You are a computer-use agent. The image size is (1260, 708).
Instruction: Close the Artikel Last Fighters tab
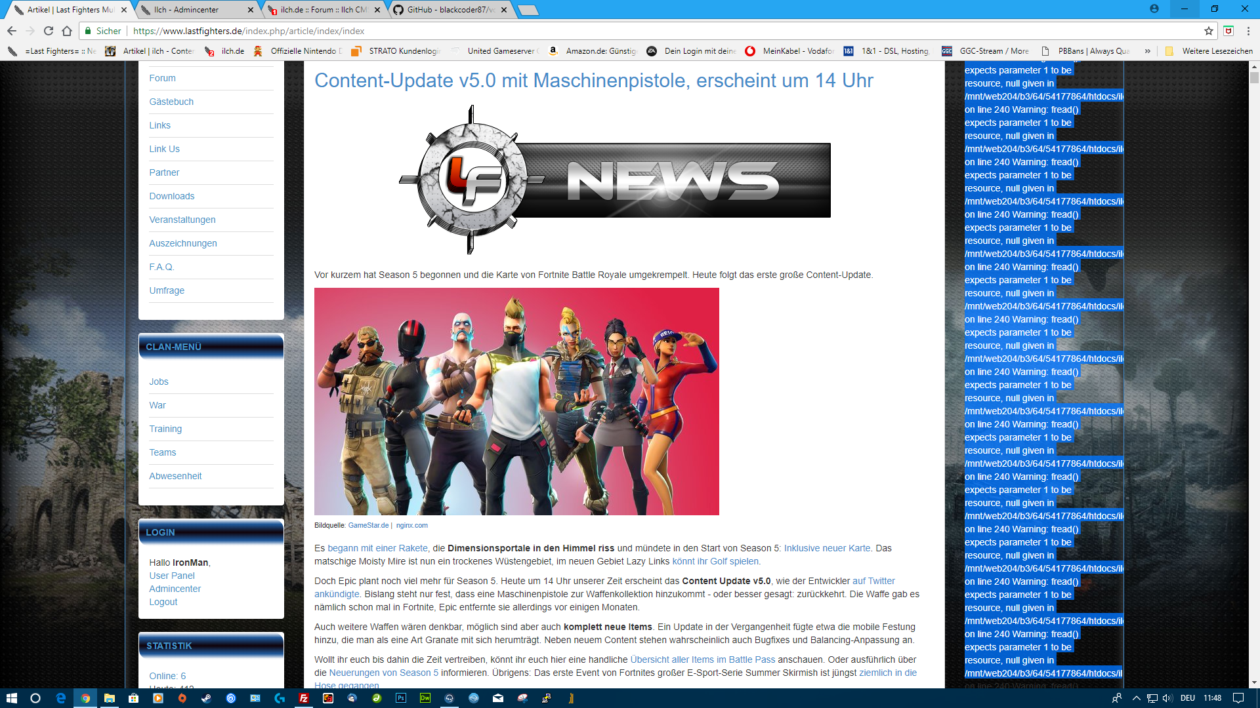(x=124, y=10)
